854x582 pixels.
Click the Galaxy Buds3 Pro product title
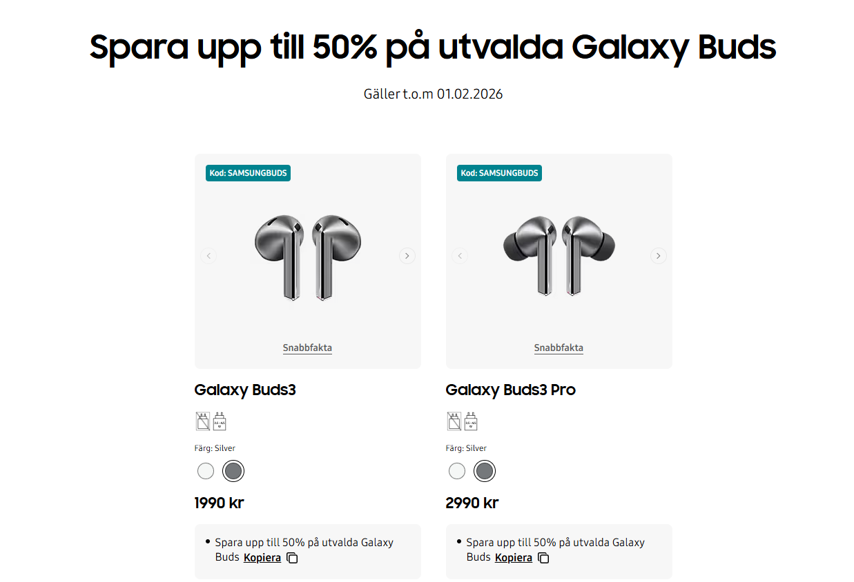pos(510,390)
